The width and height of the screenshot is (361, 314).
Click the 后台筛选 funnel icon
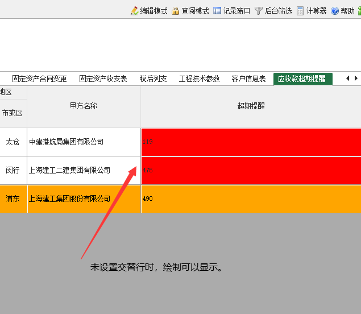(x=259, y=11)
